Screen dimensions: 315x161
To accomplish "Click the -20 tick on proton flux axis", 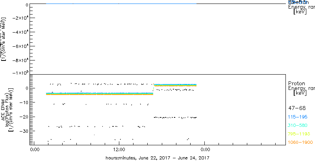I will (x=24, y=117).
